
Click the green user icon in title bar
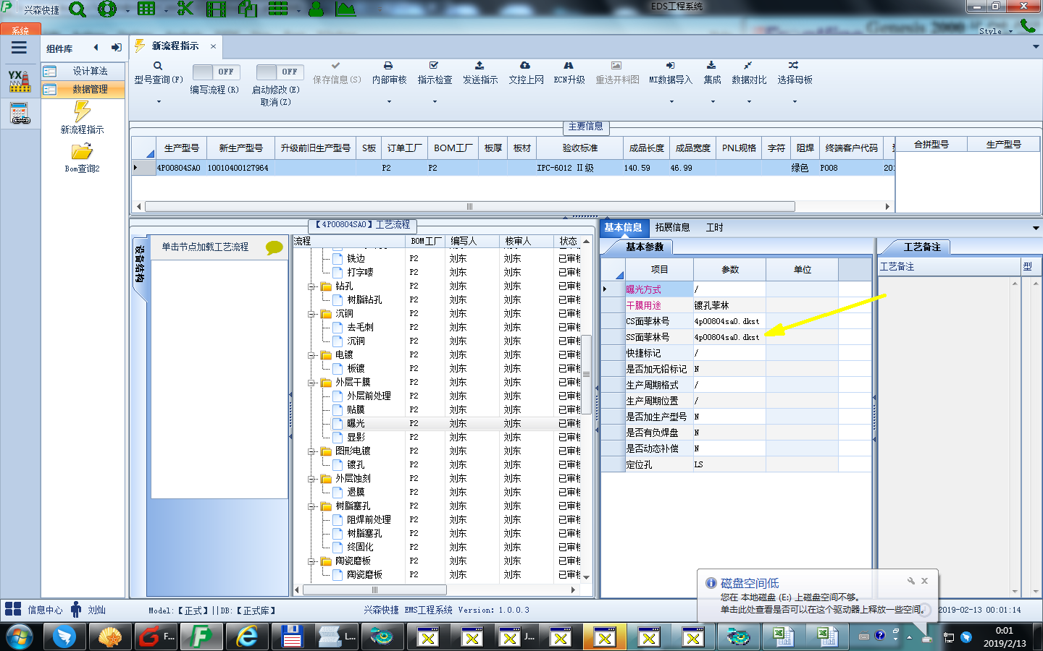[x=316, y=9]
